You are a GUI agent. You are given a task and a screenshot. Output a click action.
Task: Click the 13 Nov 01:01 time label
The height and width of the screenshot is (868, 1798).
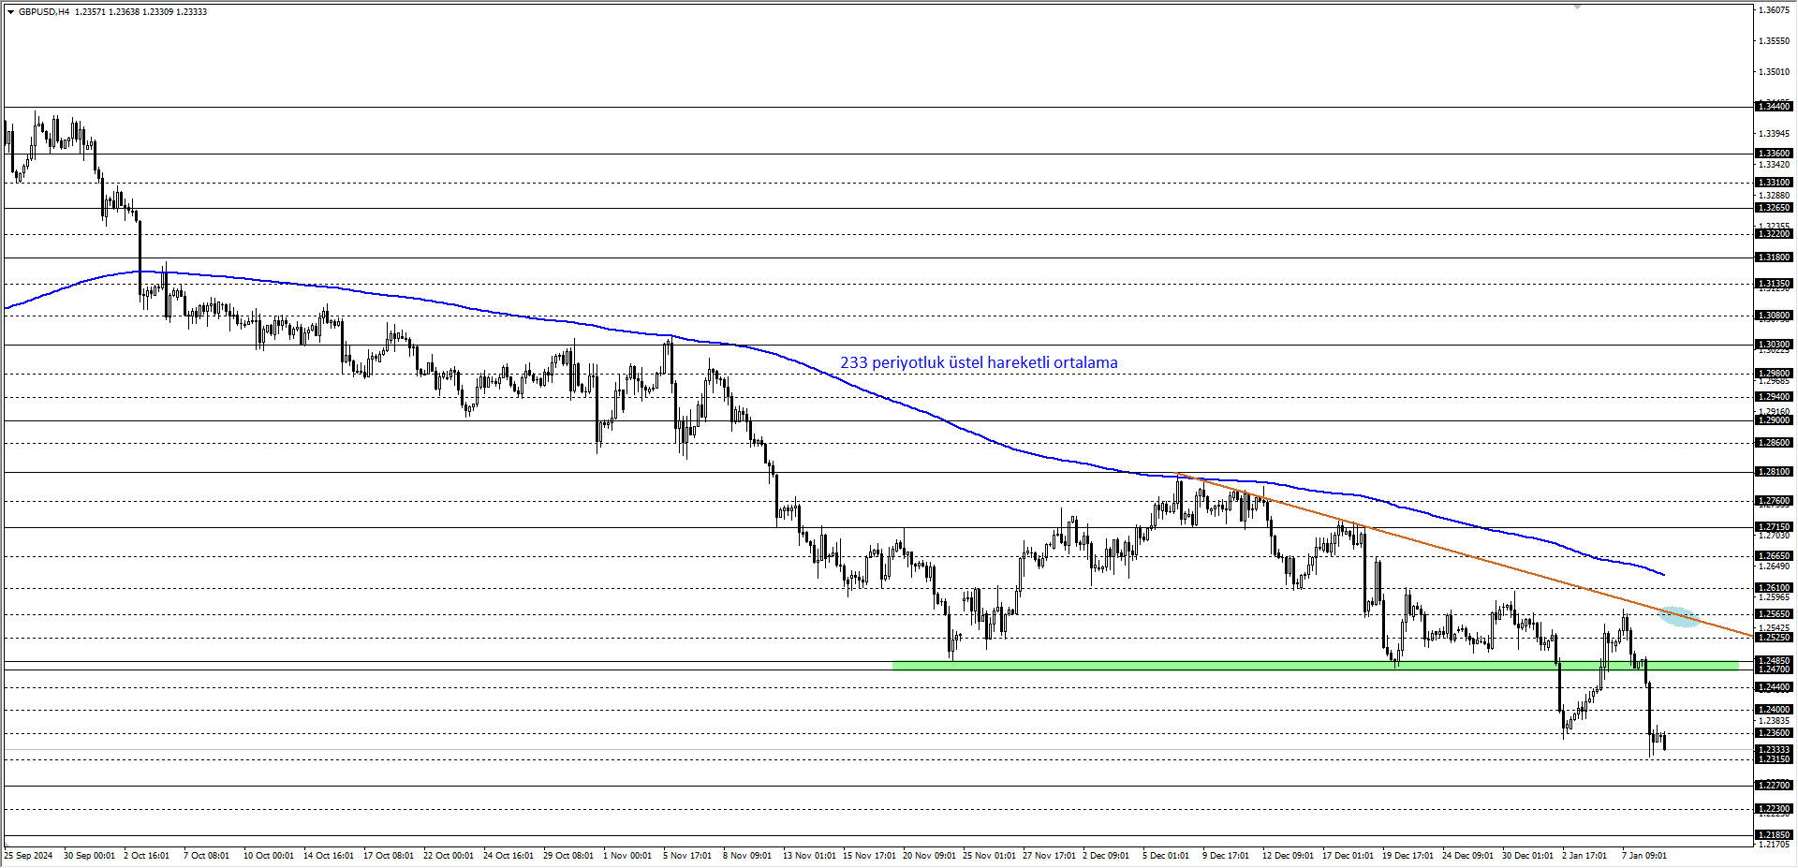click(809, 856)
